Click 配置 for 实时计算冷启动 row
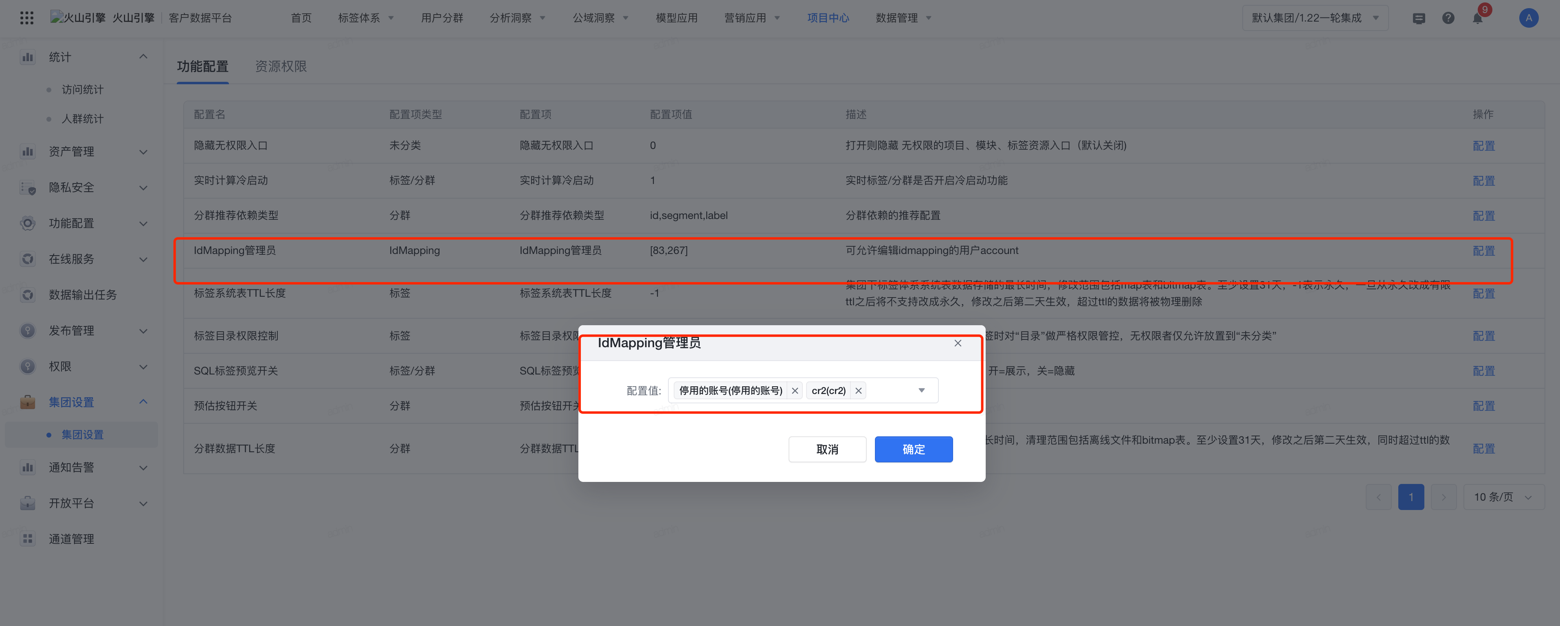Screen dimensions: 1560x626 [x=1484, y=181]
